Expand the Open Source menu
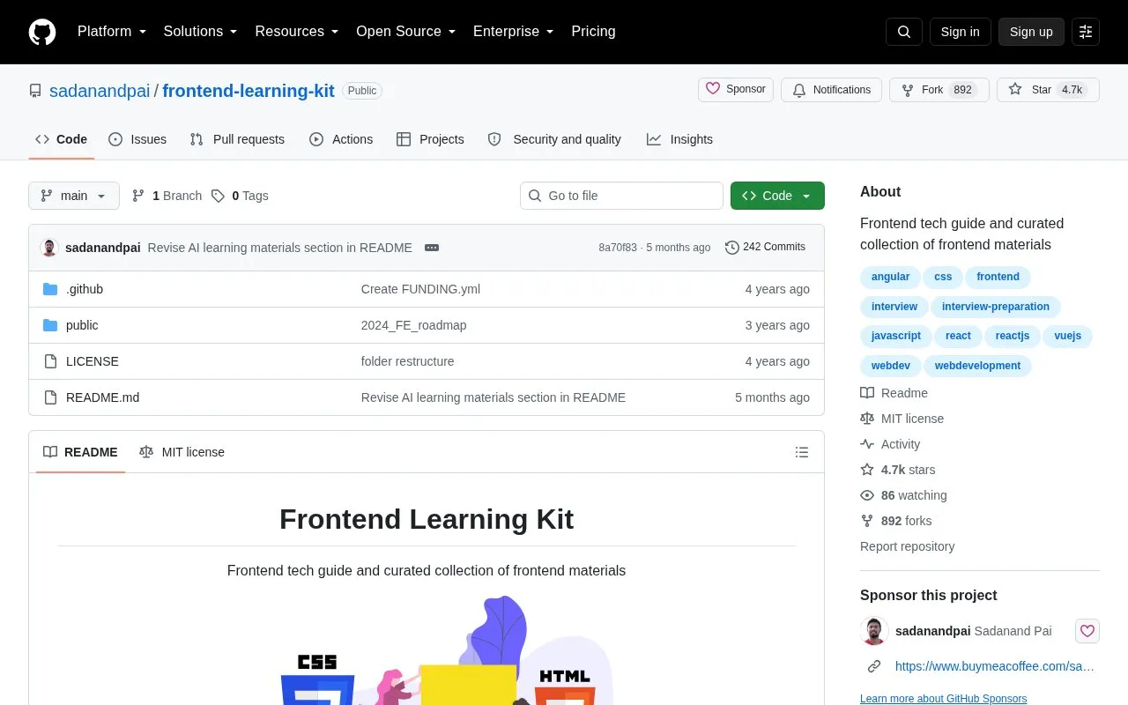 coord(406,32)
